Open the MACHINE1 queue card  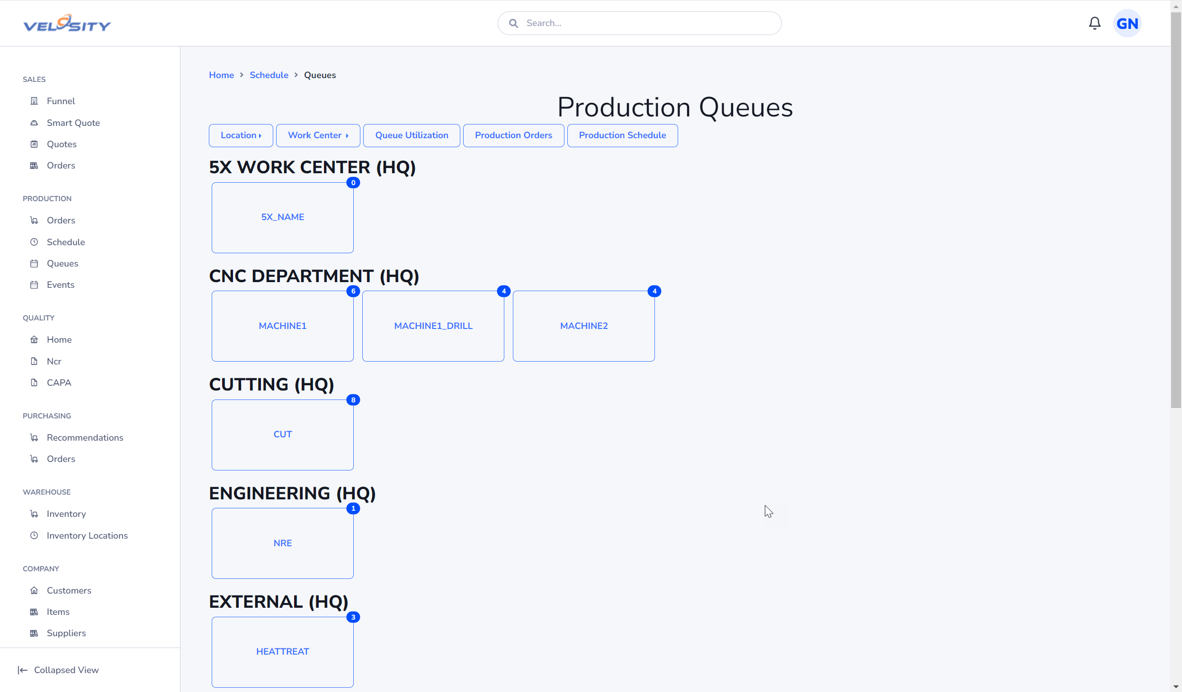[283, 326]
